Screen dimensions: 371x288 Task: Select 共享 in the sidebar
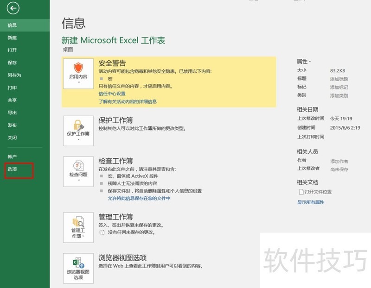[25, 100]
